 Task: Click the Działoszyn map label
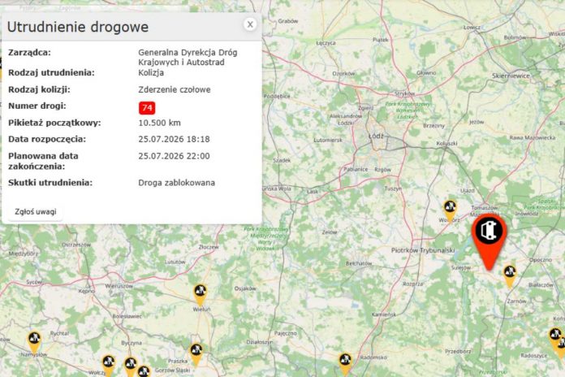[x=260, y=341]
